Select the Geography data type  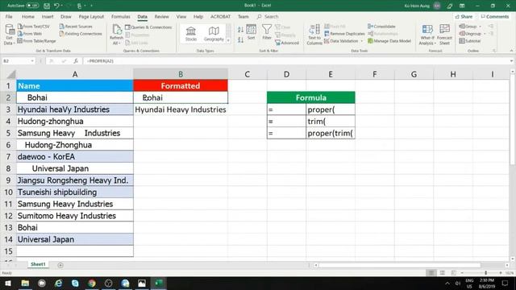[x=214, y=34]
